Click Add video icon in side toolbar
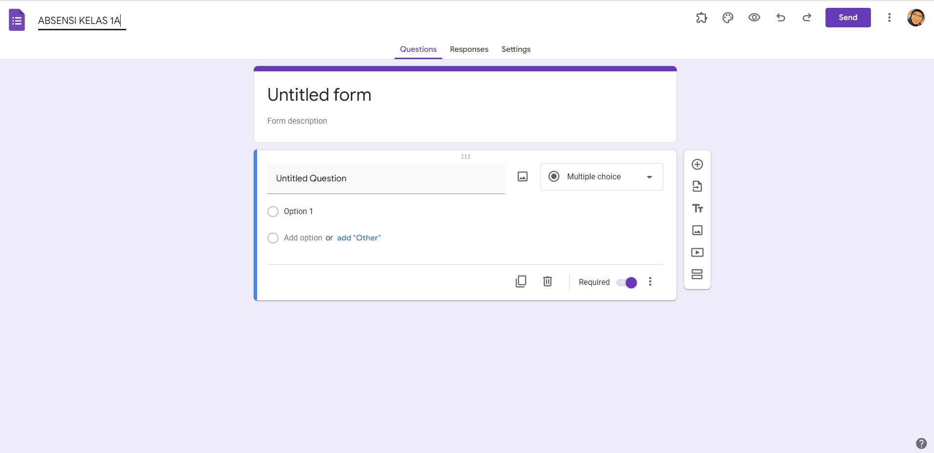Screen dimensions: 934x453 click(x=697, y=253)
